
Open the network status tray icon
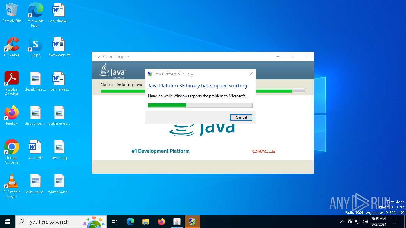point(357,222)
